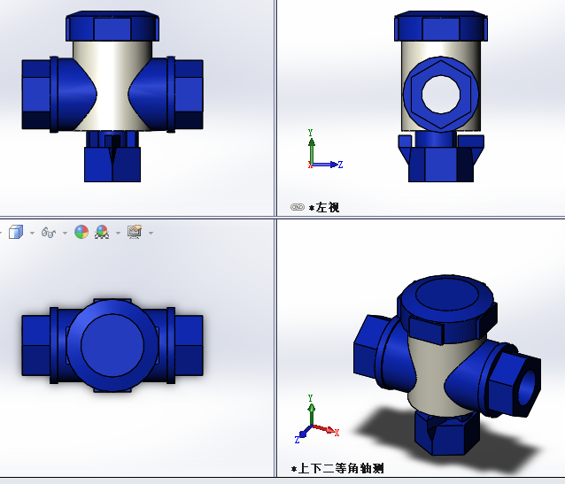This screenshot has width=565, height=484.
Task: Click the View Settings monitor icon
Action: (135, 232)
